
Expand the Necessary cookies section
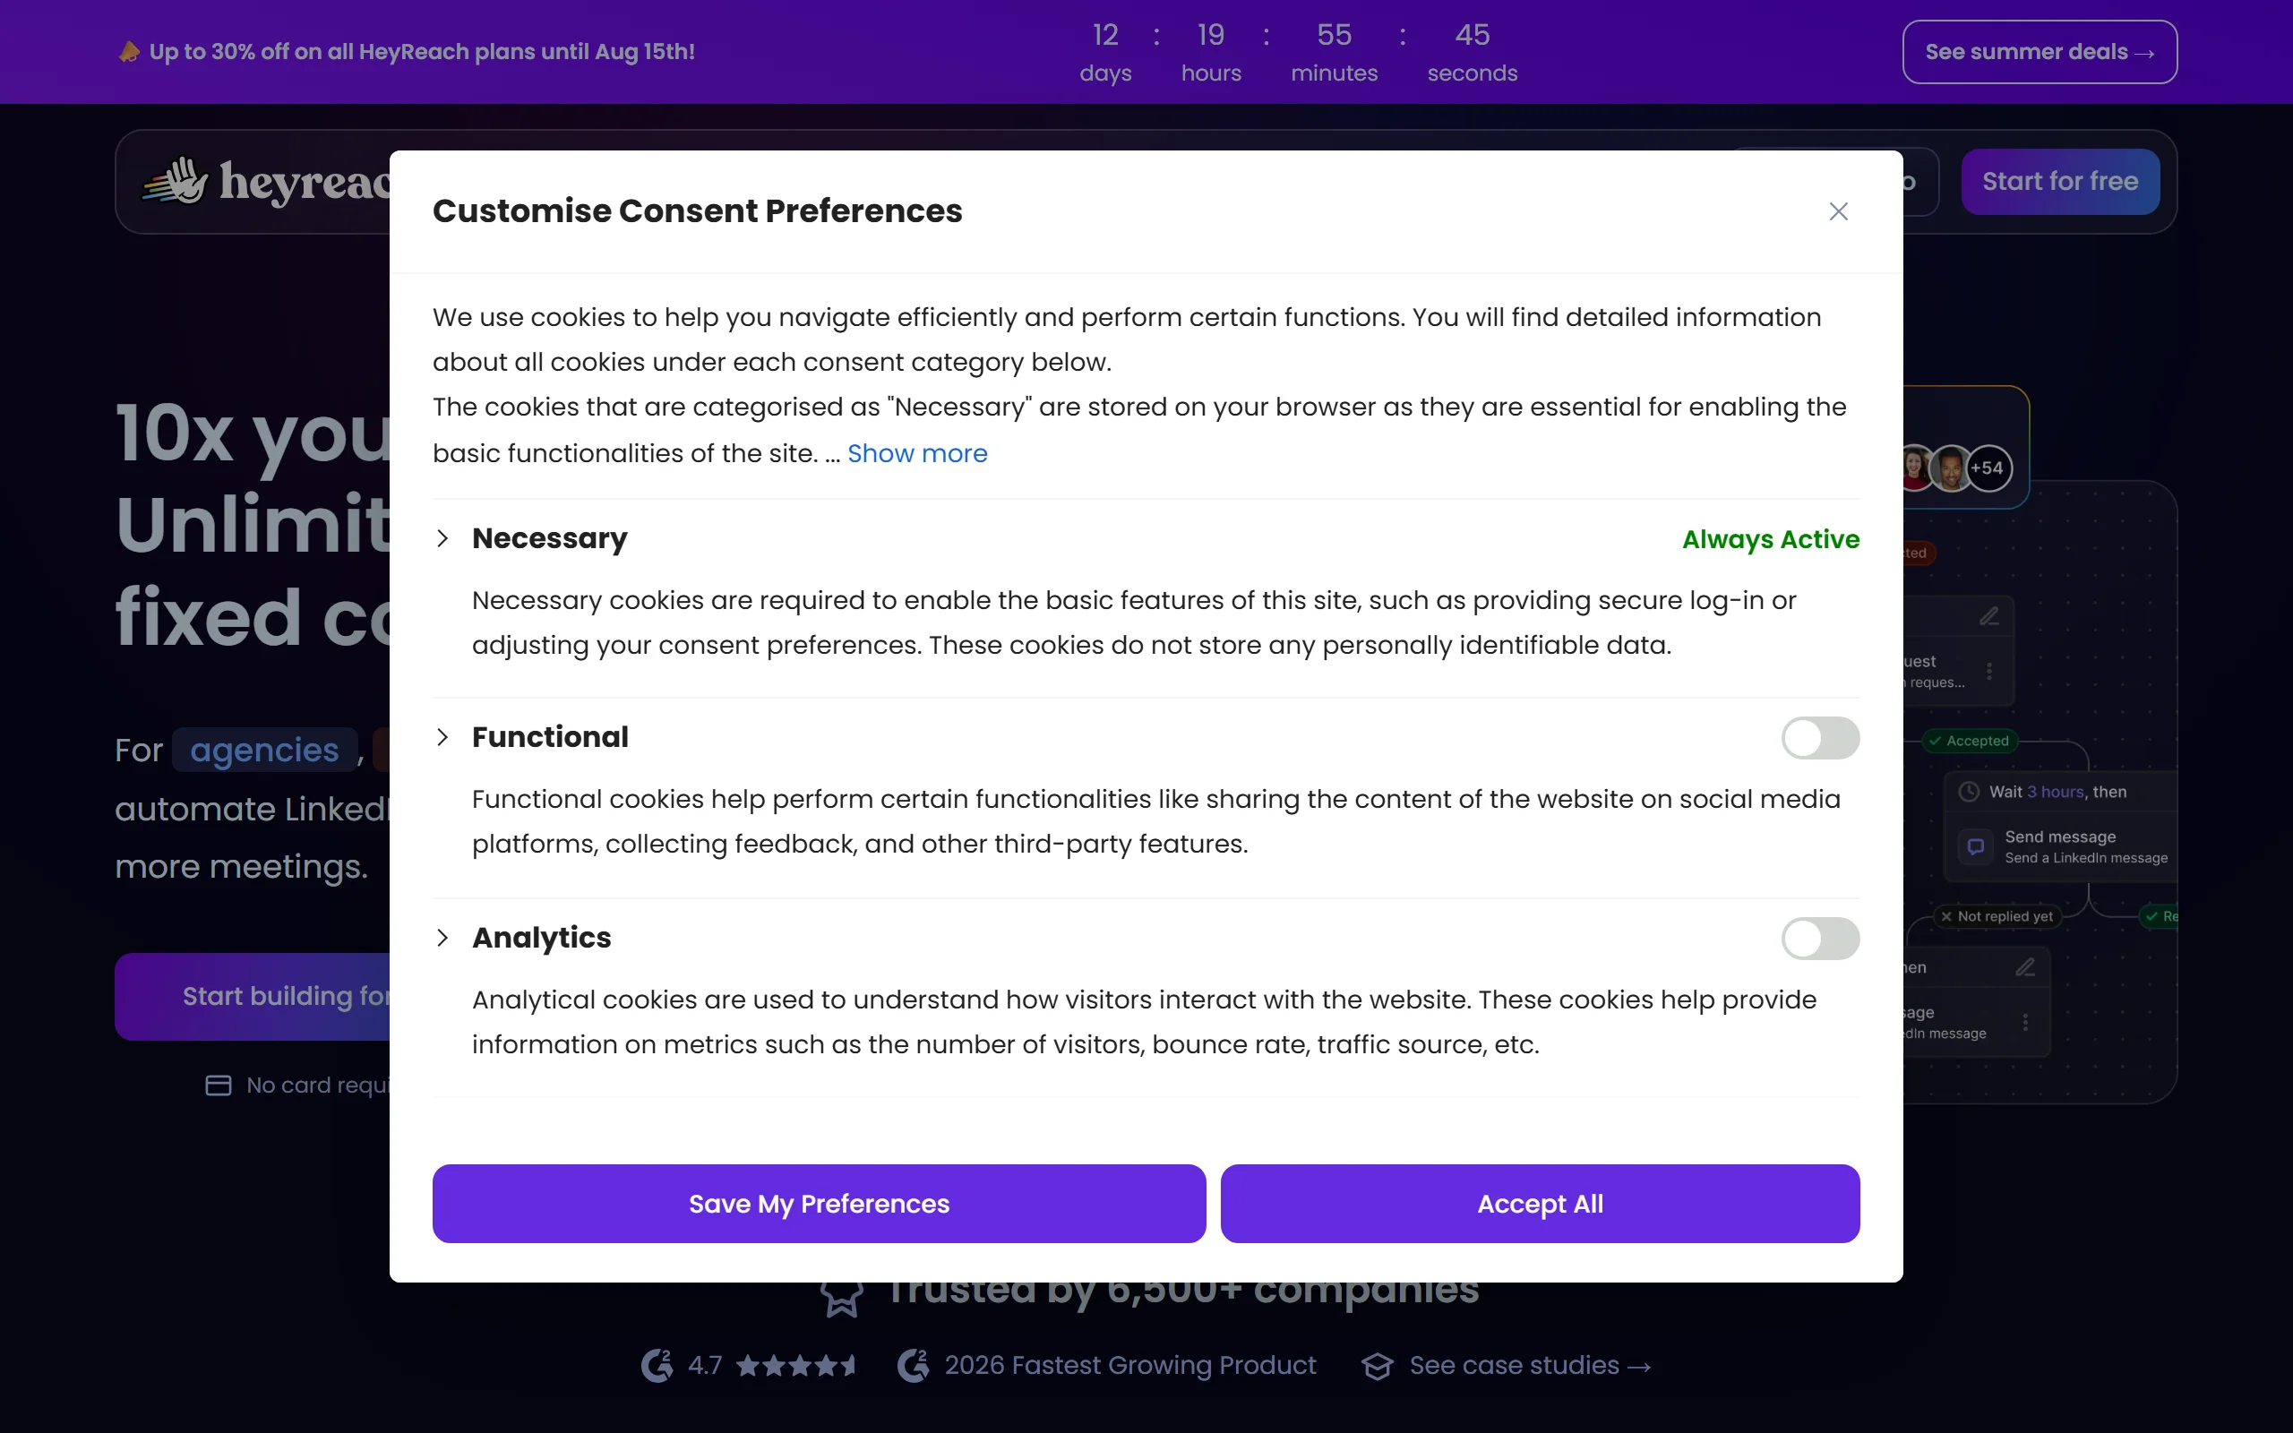442,538
